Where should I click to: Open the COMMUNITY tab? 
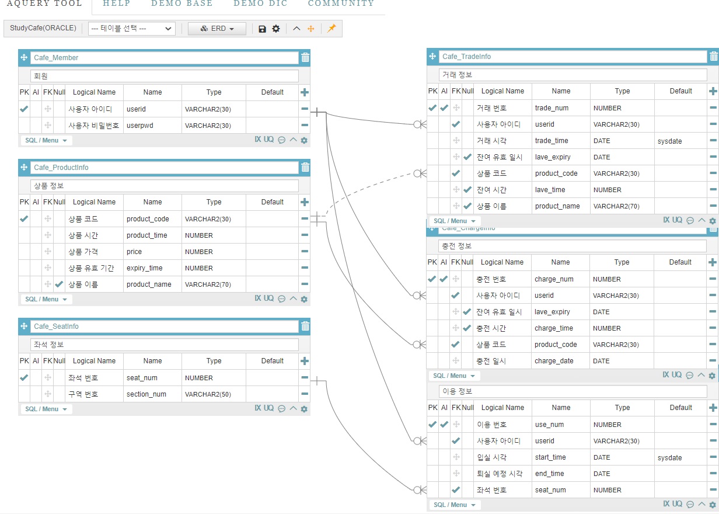341,4
